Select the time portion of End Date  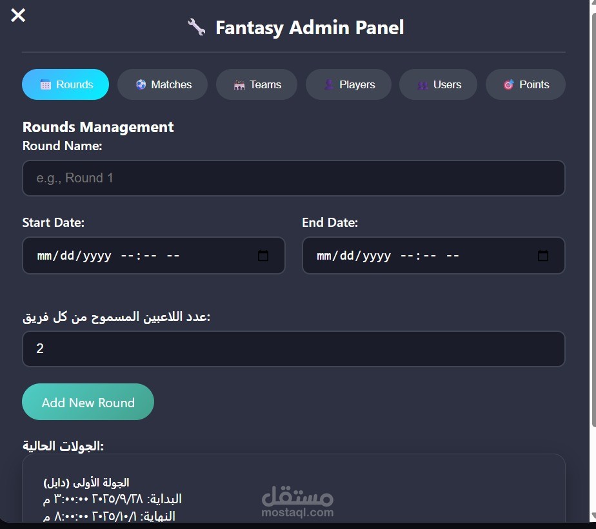pos(429,256)
